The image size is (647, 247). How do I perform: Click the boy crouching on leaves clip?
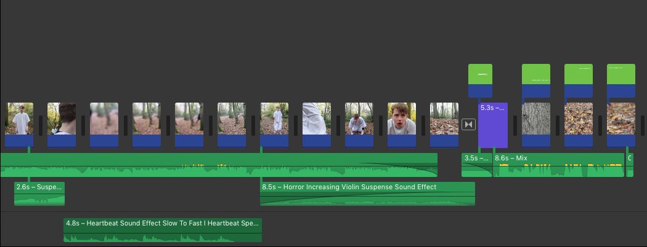click(359, 125)
